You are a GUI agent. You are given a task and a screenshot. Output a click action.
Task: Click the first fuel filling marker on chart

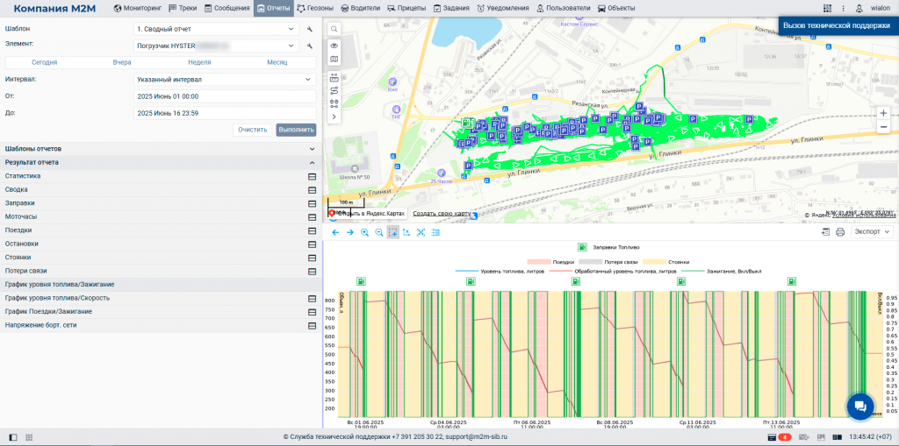362,281
